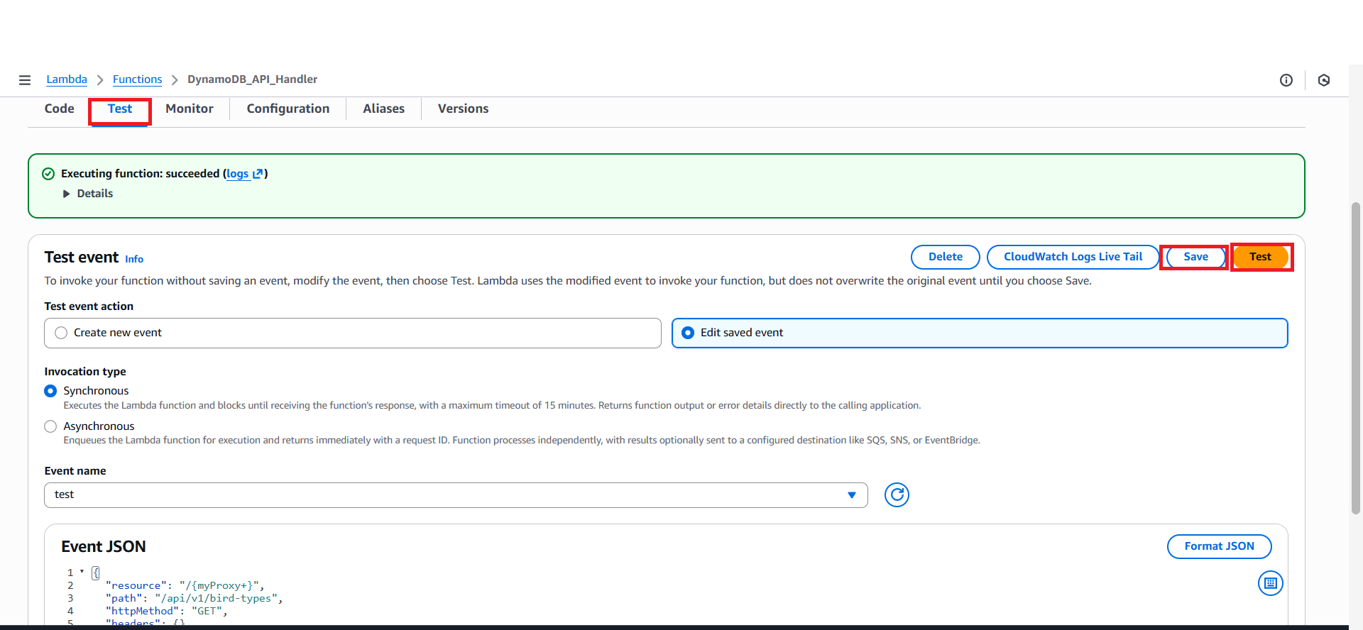Select Synchronous invocation type
Viewport: 1363px width, 630px height.
coord(50,391)
